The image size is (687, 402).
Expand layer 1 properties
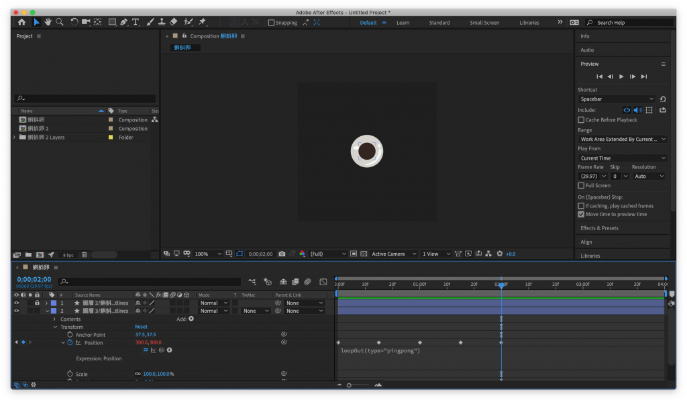[46, 303]
